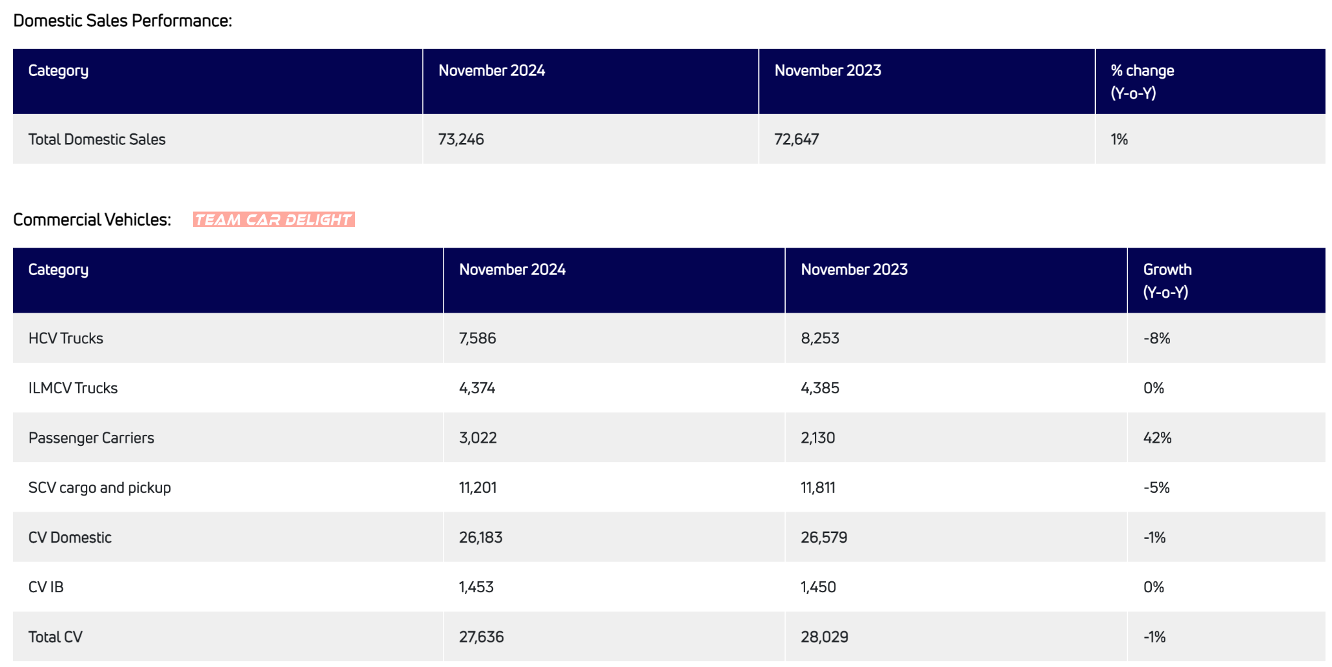Click 'November 2024' header in Commercial Vehicles table

(x=513, y=269)
